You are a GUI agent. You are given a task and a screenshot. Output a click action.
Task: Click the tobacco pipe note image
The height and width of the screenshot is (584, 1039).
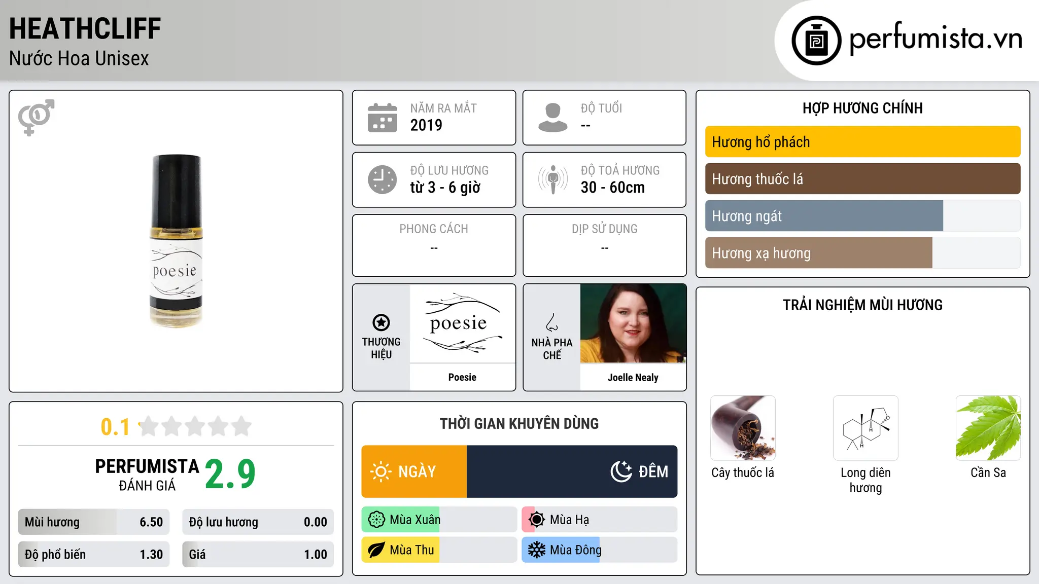point(743,428)
